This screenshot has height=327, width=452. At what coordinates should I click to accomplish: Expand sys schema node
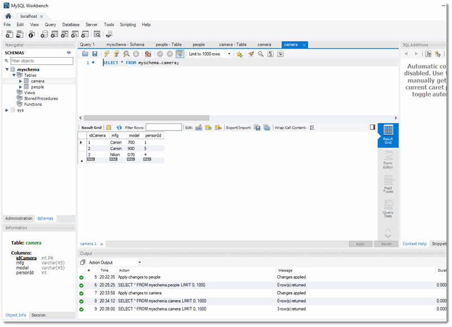7,110
